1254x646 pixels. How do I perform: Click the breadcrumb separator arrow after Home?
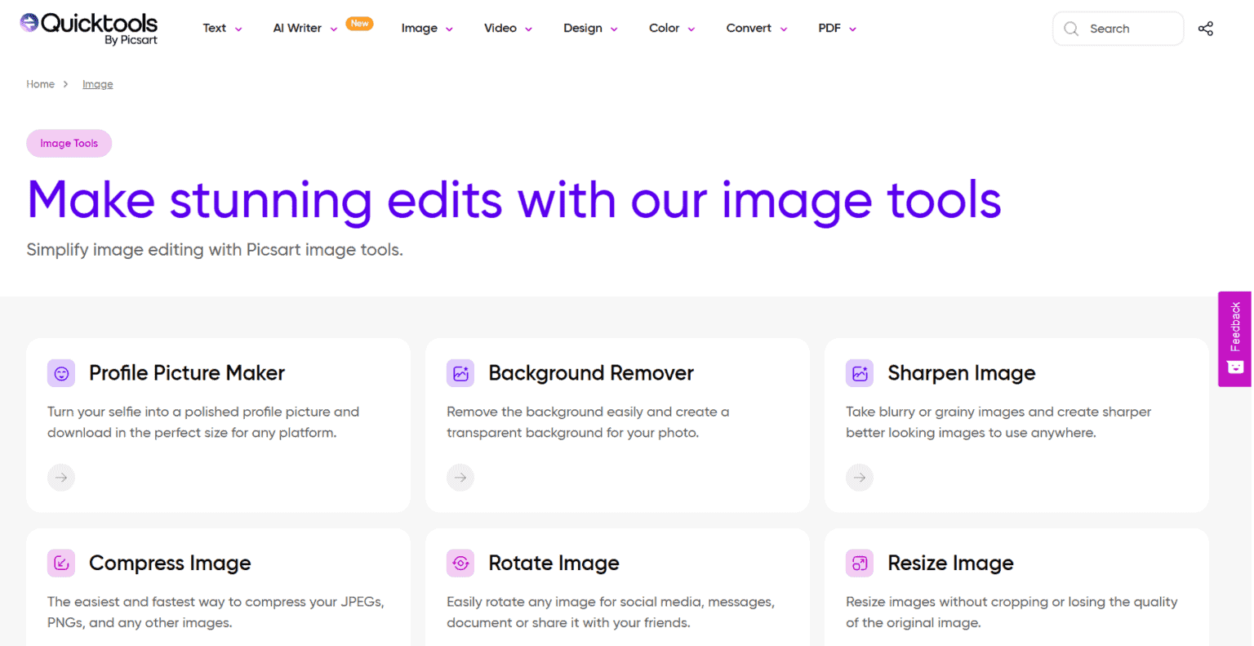65,84
